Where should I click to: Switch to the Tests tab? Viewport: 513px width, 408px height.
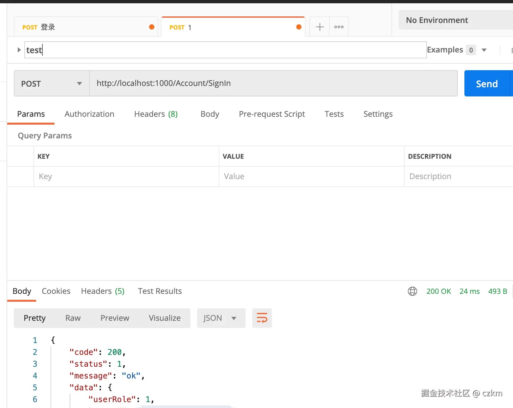coord(334,114)
